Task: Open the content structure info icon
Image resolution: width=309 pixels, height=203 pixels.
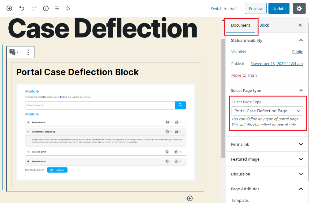Action: coord(46,8)
